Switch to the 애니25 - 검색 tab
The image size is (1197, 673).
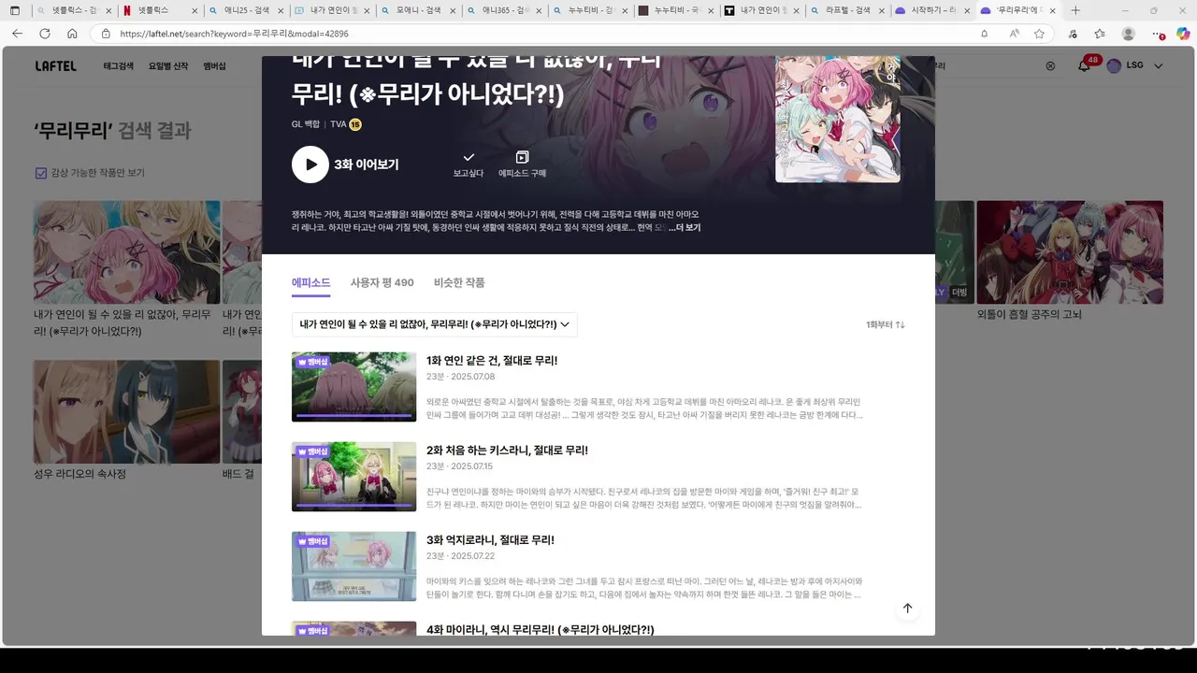point(247,10)
